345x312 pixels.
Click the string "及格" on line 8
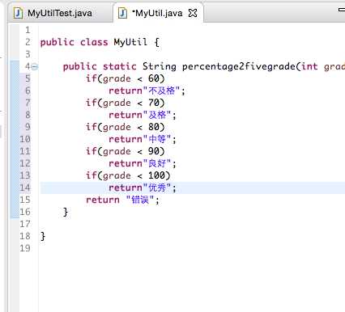(x=157, y=115)
